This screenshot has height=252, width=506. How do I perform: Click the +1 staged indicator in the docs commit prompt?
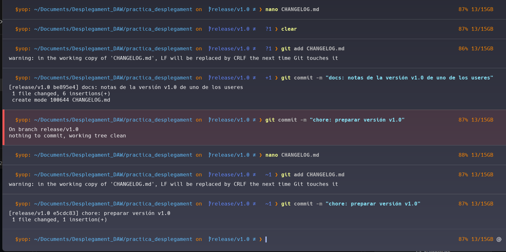tap(269, 78)
